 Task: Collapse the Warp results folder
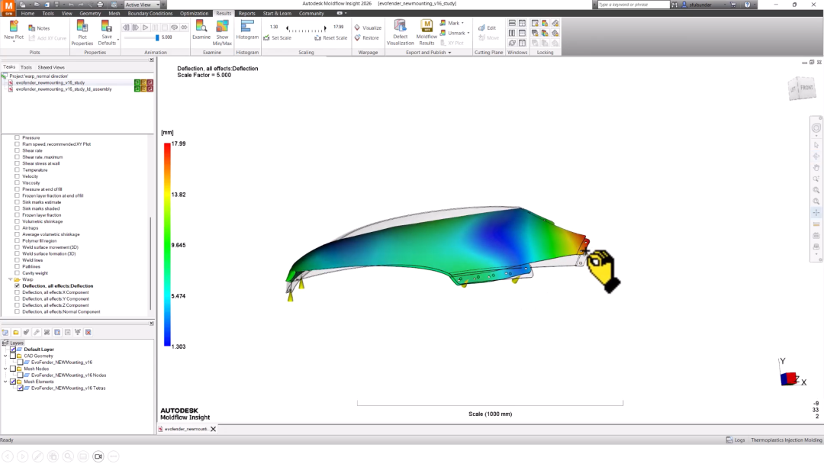tap(11, 279)
